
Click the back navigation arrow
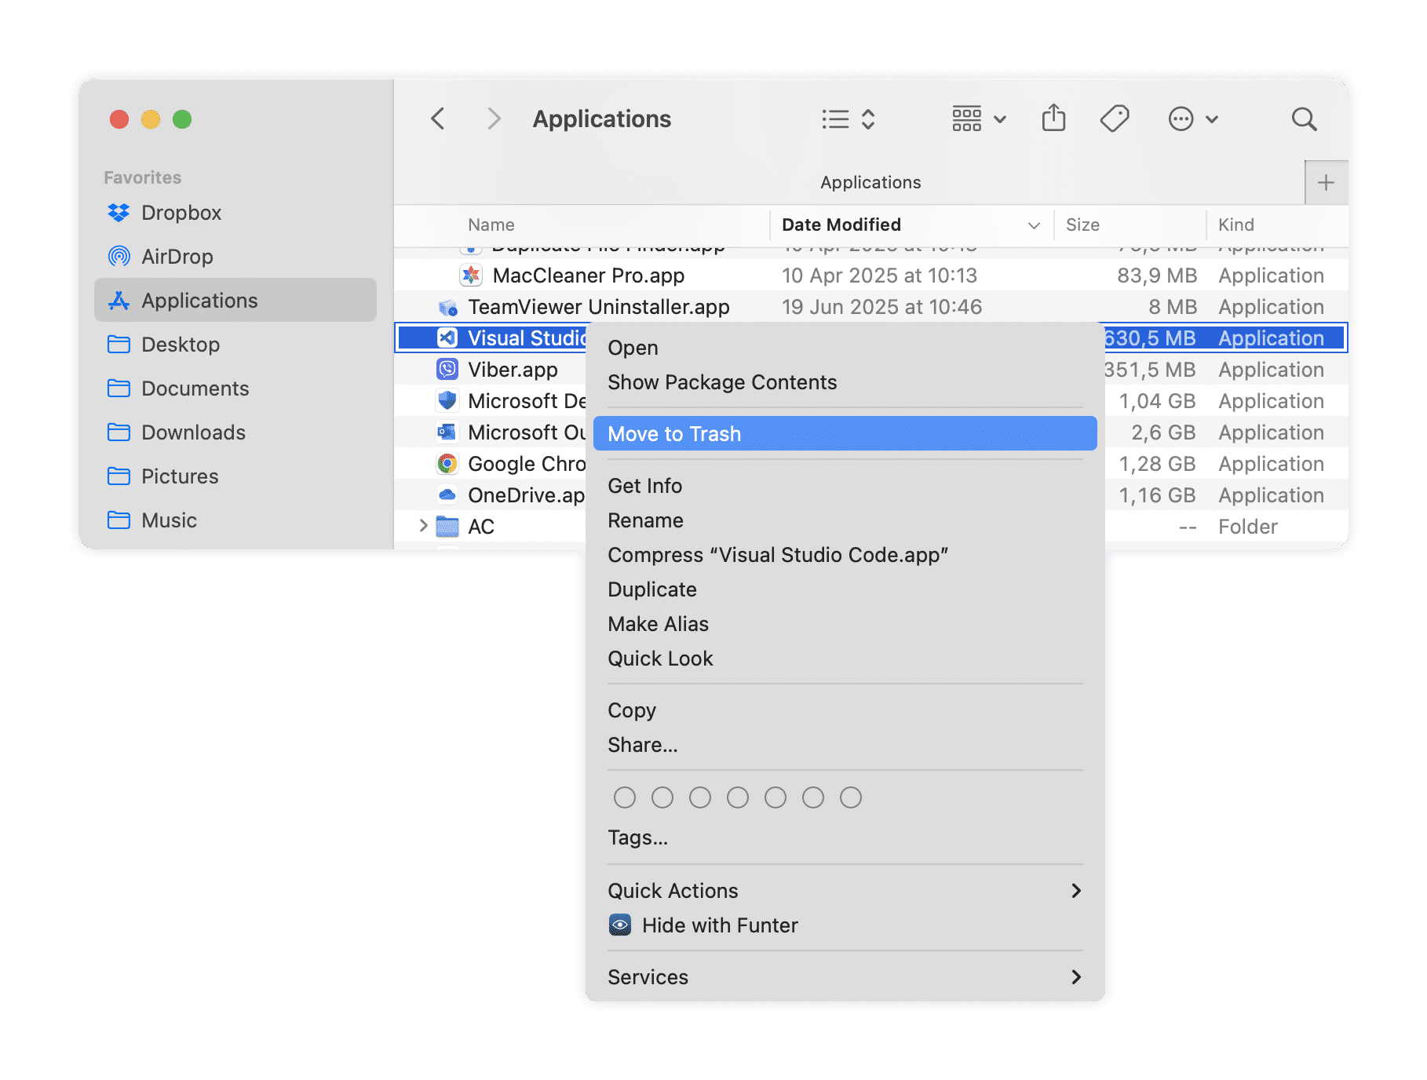pos(438,119)
